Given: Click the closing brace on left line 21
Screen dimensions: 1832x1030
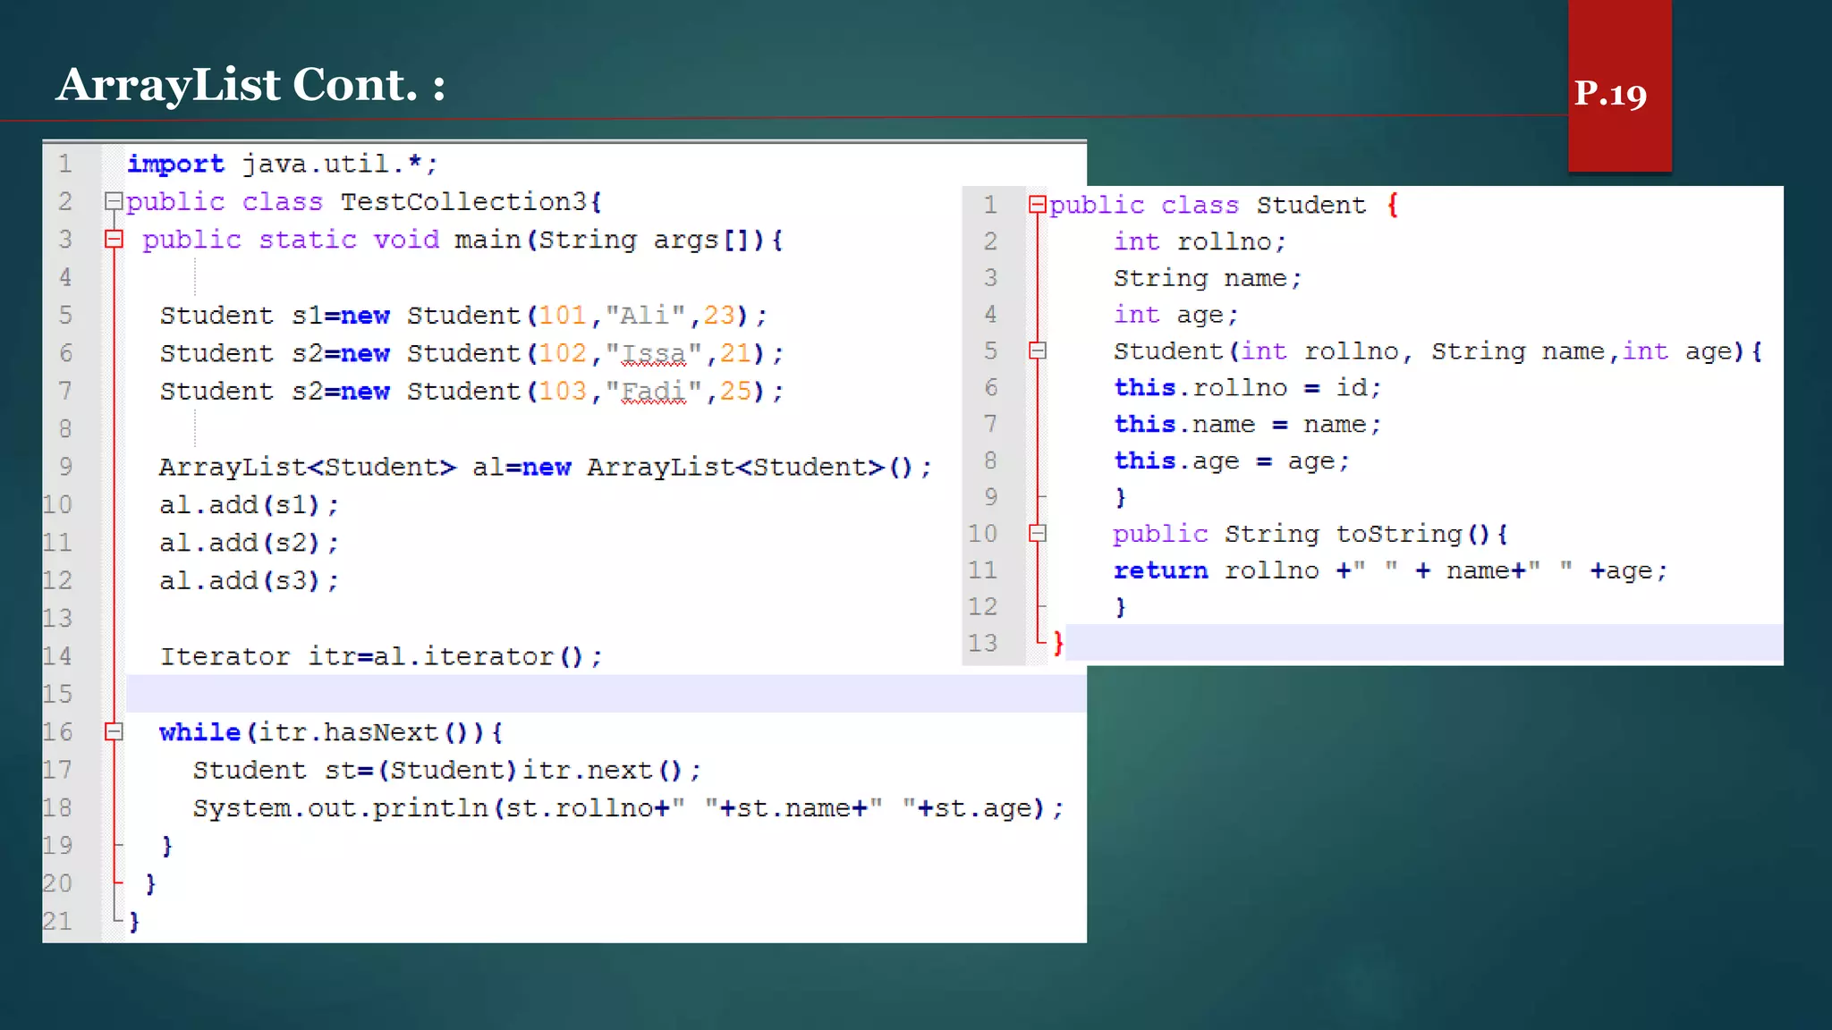Looking at the screenshot, I should click(134, 922).
